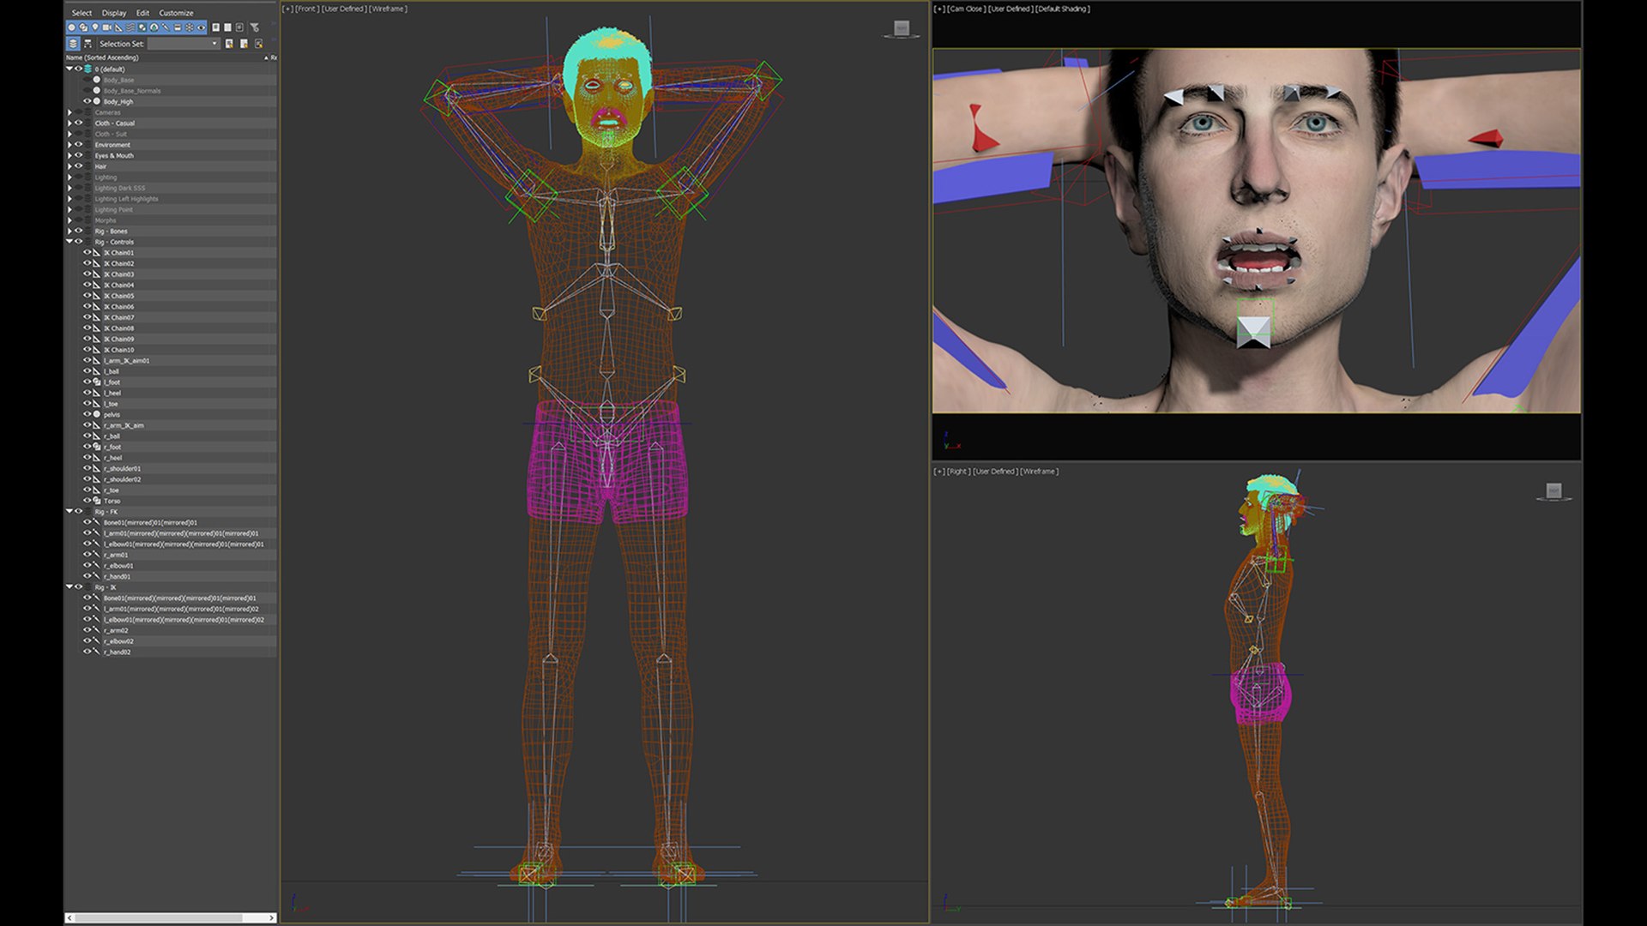The height and width of the screenshot is (926, 1647).
Task: Hide the IK Chain01 object
Action: tap(87, 253)
